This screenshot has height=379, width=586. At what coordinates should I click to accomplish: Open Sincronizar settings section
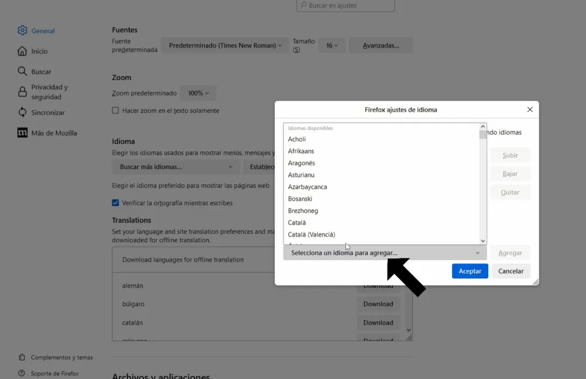48,113
